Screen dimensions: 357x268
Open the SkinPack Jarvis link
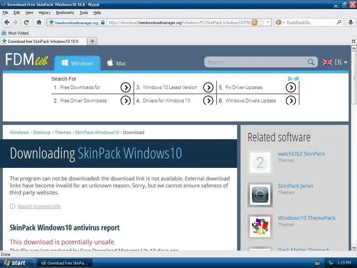(x=296, y=186)
